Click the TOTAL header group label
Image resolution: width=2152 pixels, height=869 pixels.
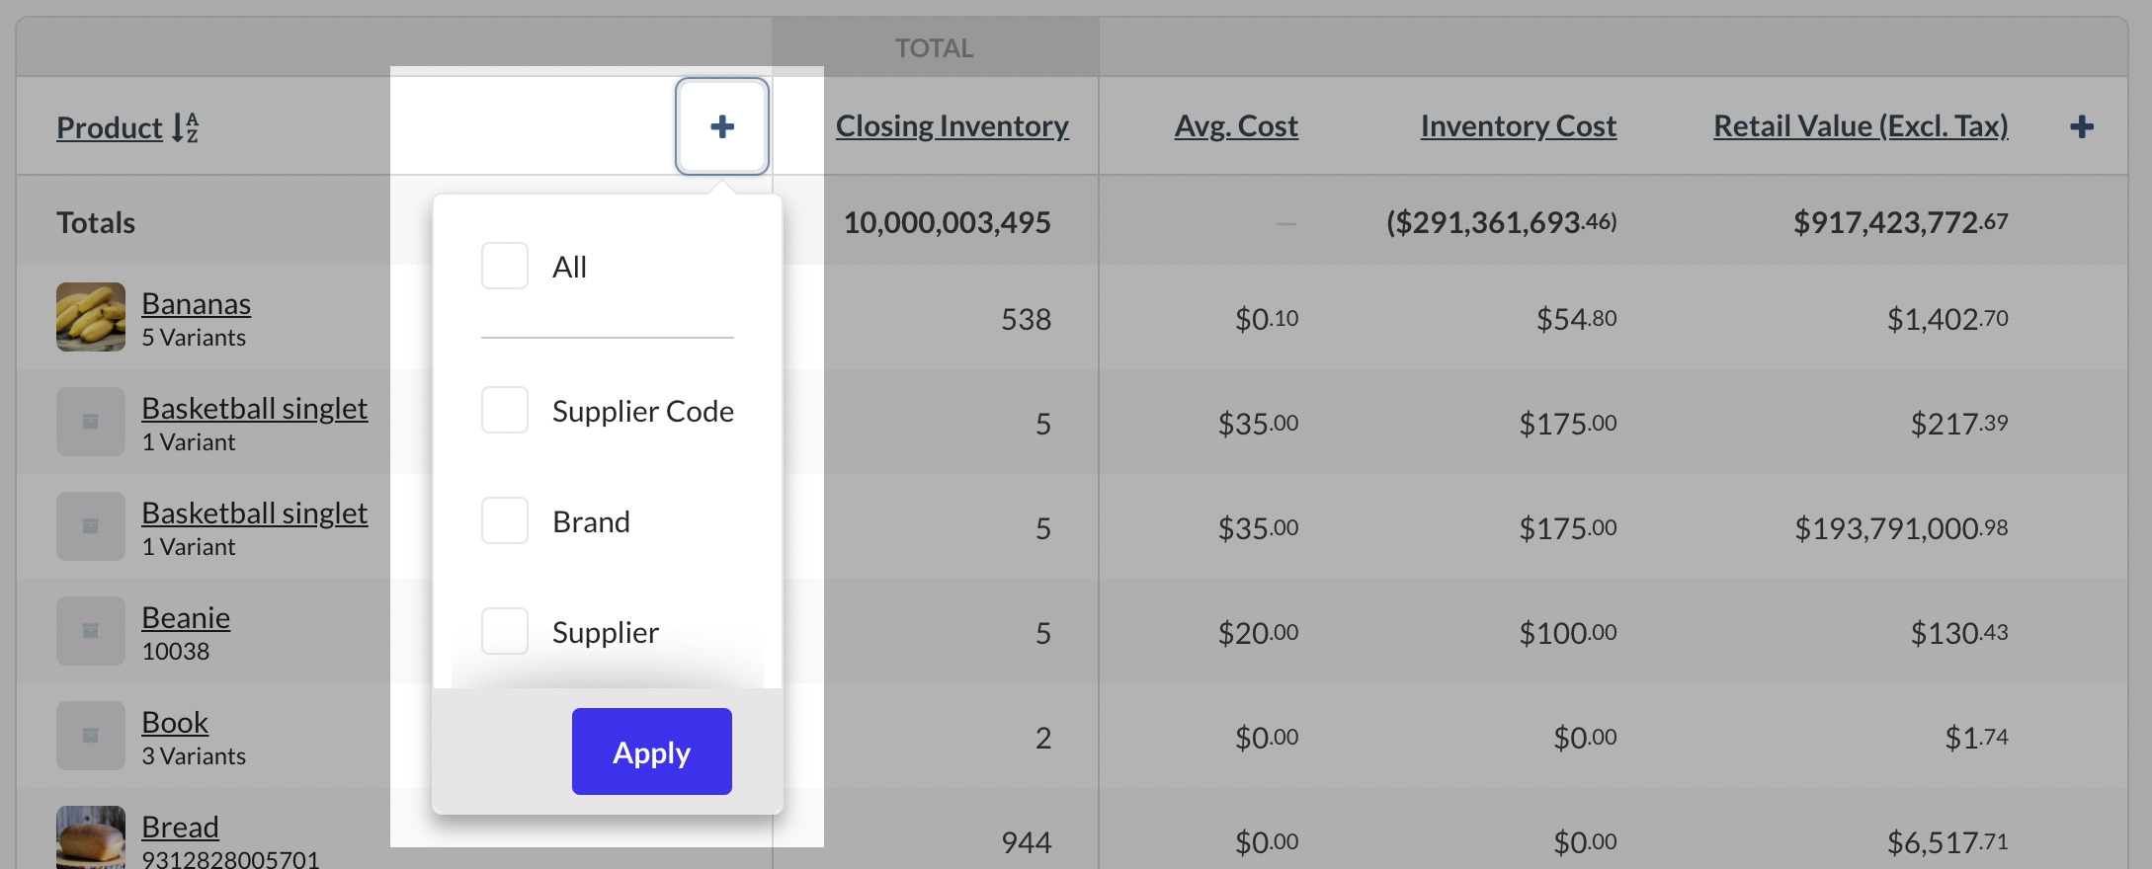pyautogui.click(x=935, y=47)
